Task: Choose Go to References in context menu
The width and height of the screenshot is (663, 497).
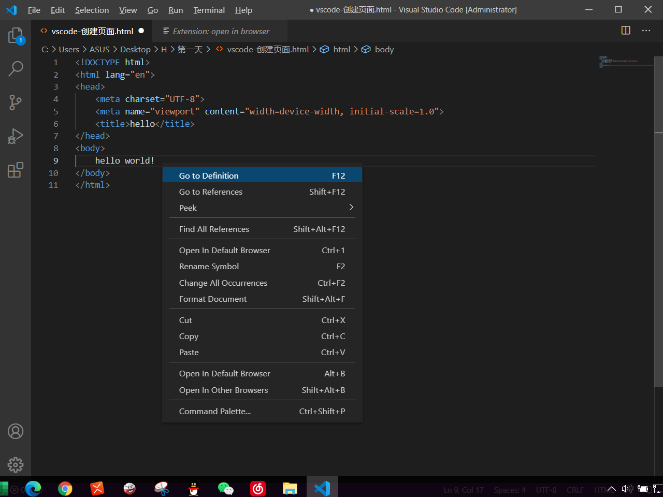Action: point(262,192)
